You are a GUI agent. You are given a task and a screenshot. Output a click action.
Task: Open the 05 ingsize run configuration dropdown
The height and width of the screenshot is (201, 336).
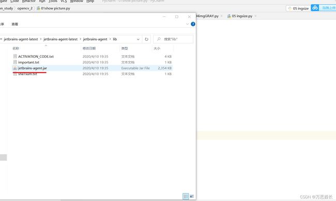pyautogui.click(x=298, y=8)
